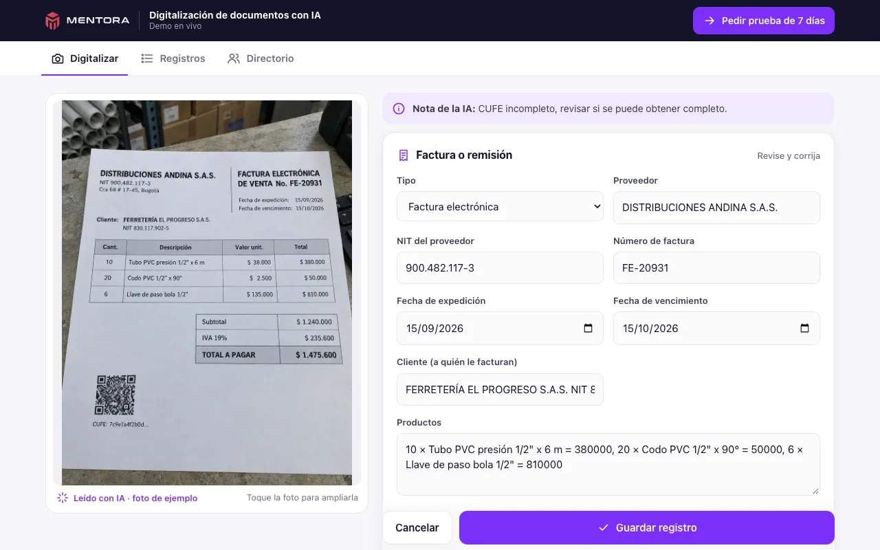Viewport: 880px width, 550px height.
Task: Click the Mentora cube logo icon
Action: pos(53,21)
